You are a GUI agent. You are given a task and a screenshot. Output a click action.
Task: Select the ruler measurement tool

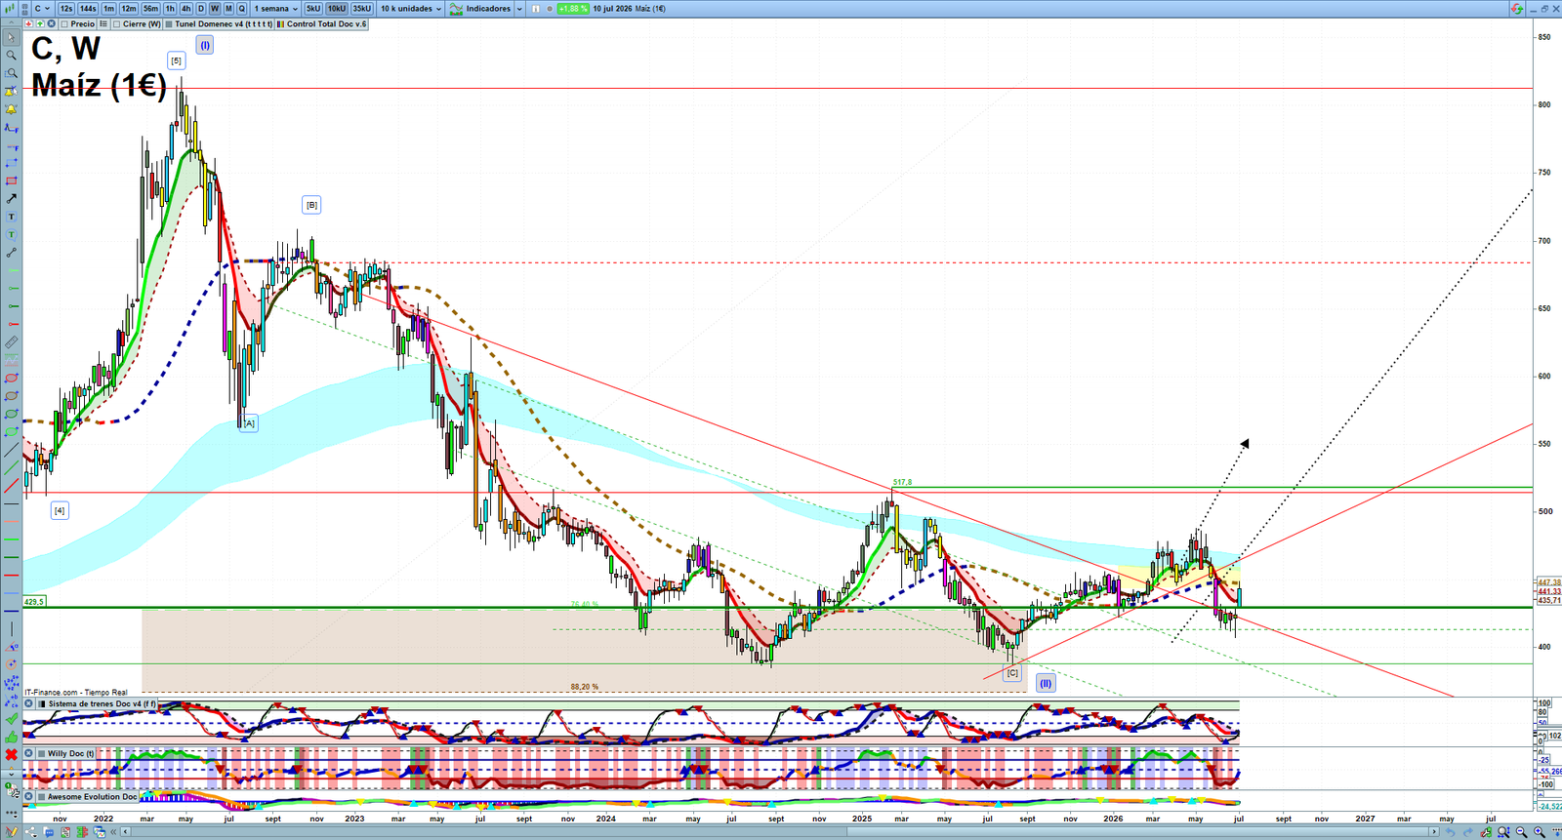coord(11,342)
